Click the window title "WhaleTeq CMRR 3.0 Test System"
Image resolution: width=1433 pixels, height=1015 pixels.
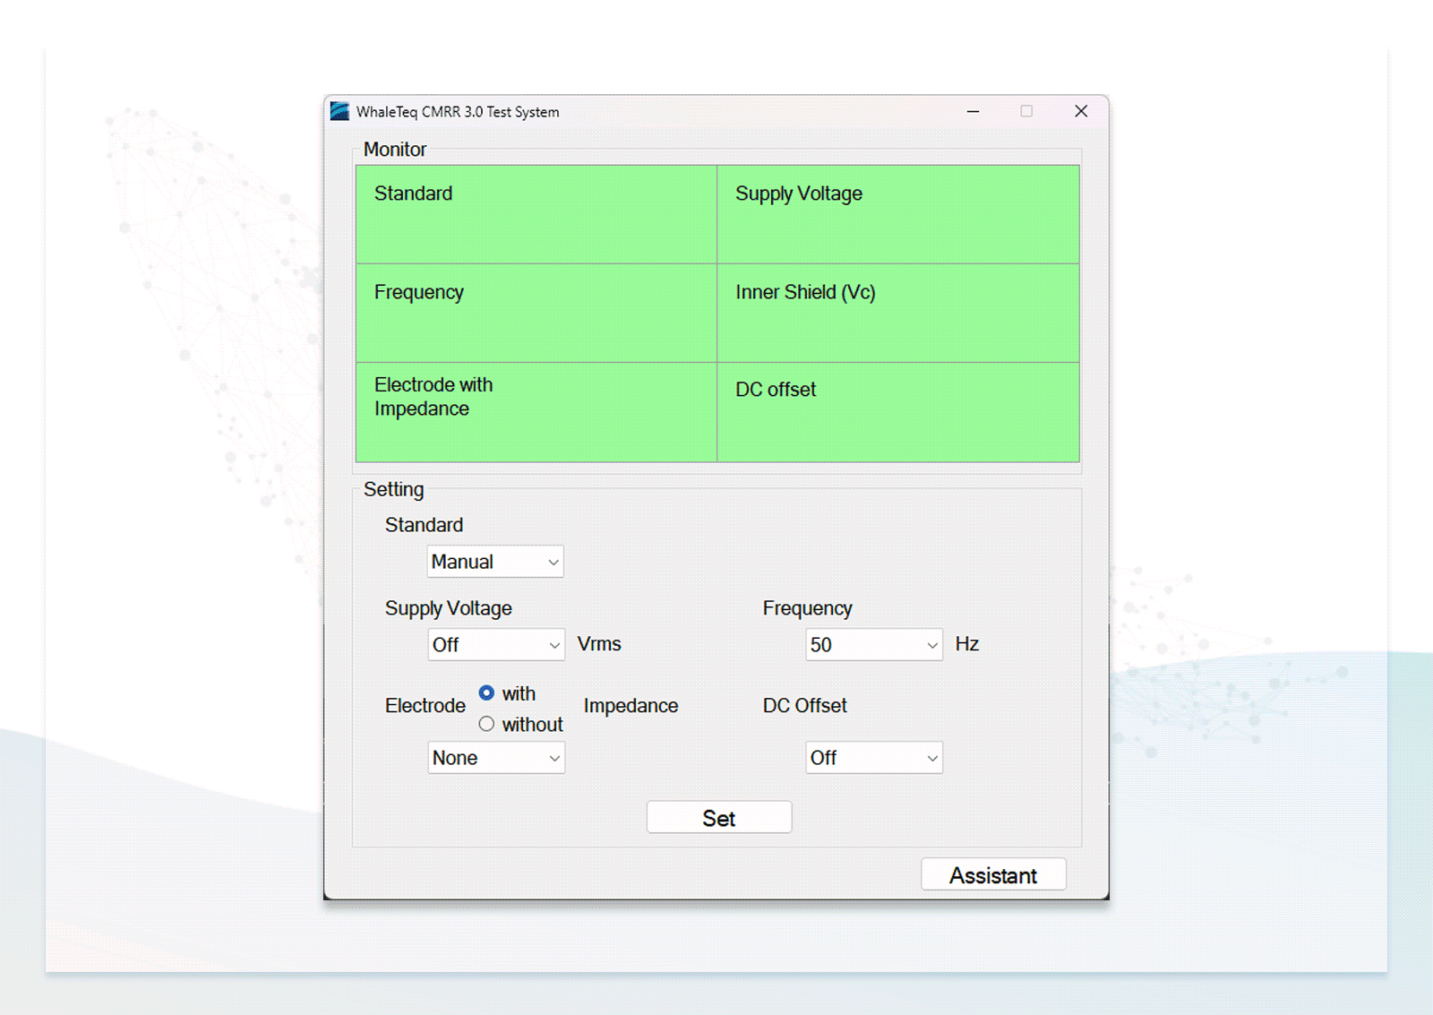458,112
